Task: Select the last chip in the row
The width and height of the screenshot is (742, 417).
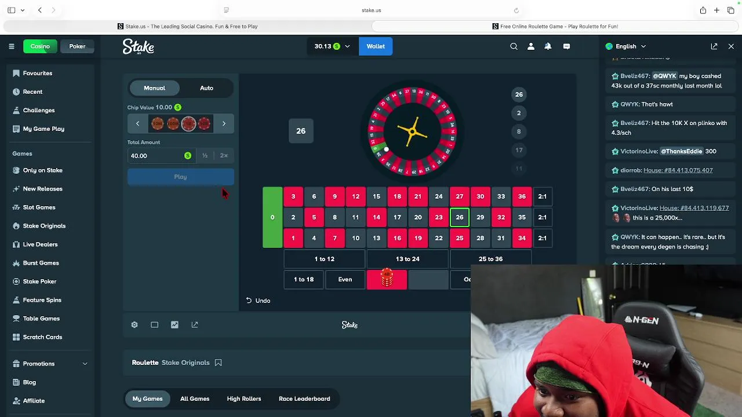Action: [204, 123]
